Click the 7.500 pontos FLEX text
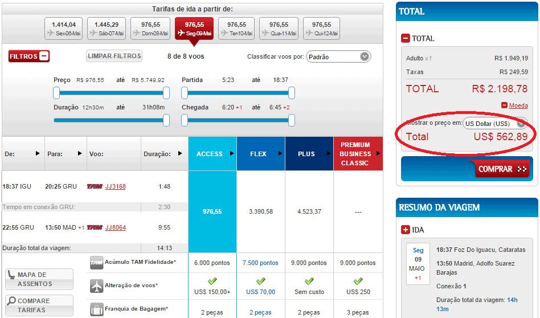Screen dimensions: 540x318 [260, 263]
